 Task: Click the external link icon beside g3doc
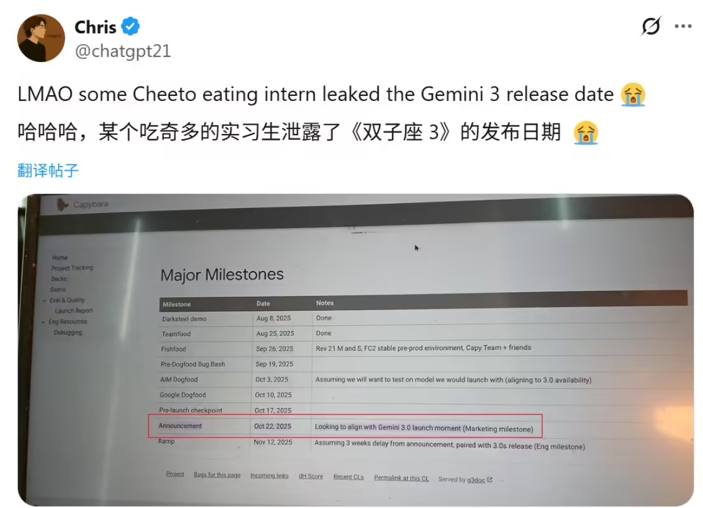(x=489, y=480)
